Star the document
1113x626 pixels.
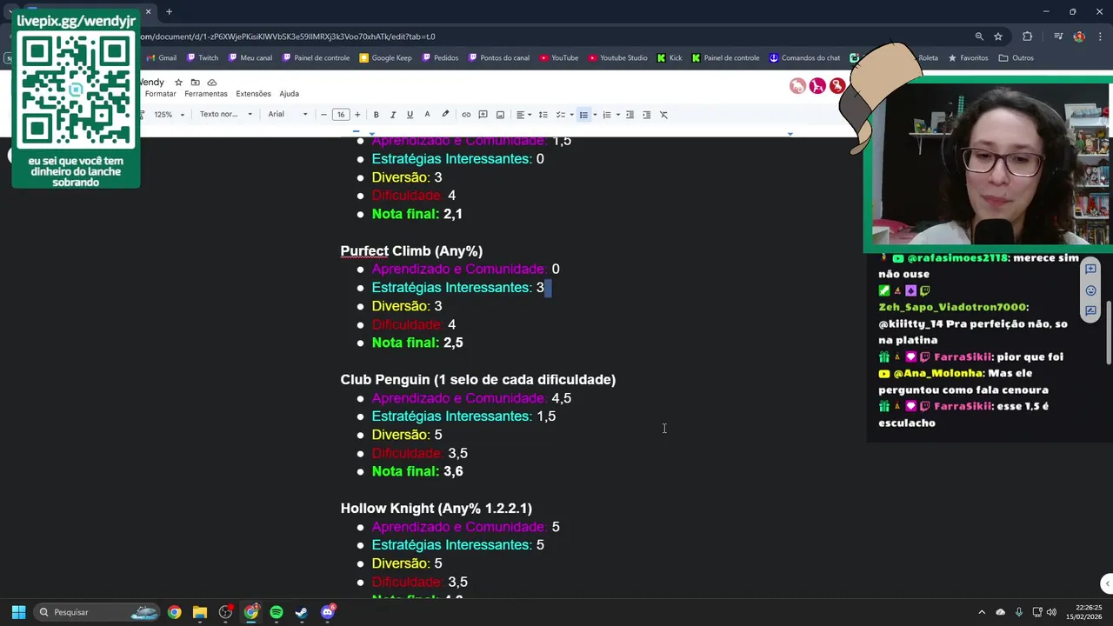[x=178, y=83]
